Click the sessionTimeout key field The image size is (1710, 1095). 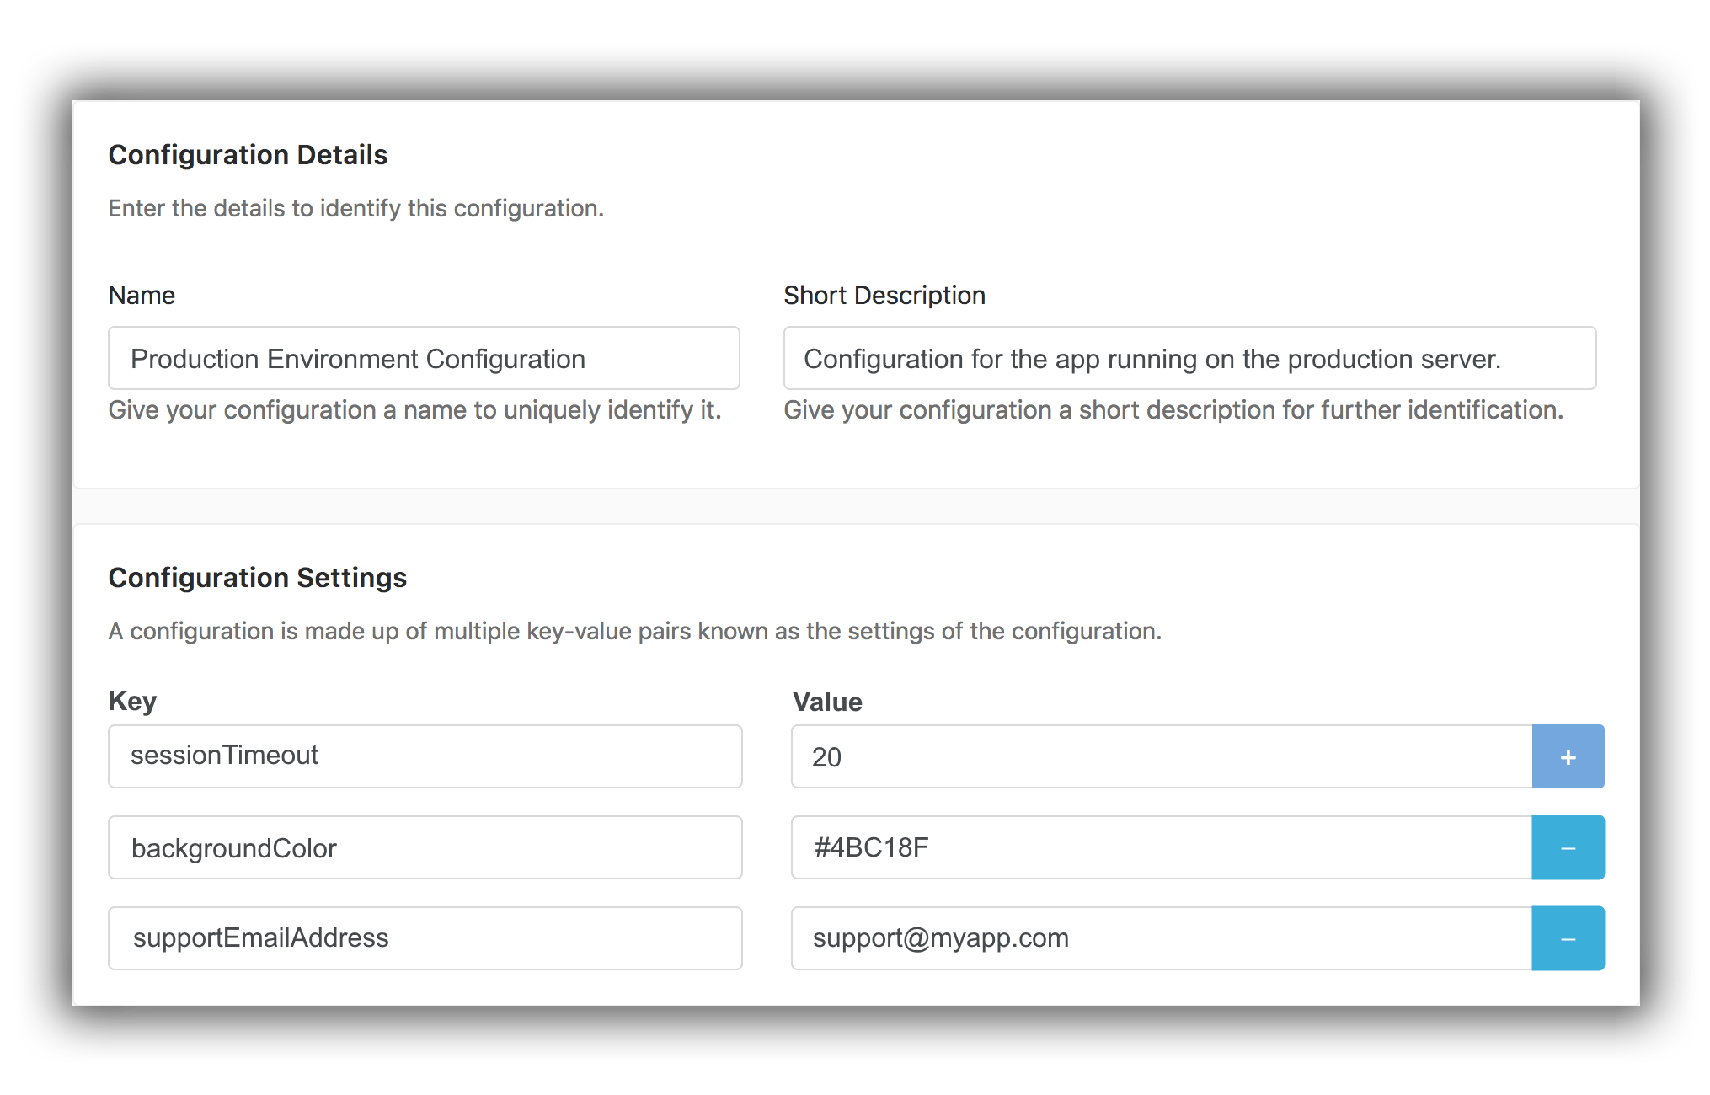coord(424,756)
